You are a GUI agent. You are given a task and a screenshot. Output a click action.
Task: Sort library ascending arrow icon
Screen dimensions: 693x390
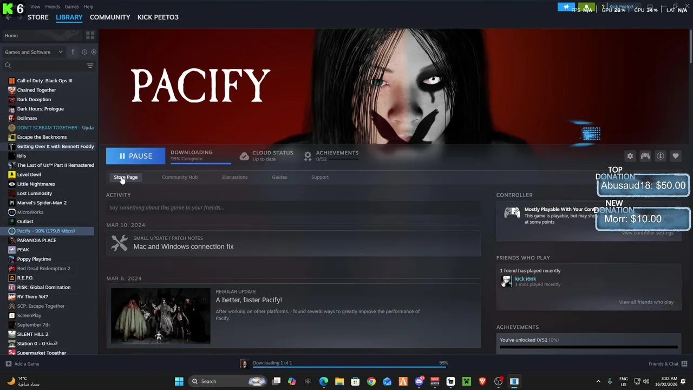click(73, 52)
